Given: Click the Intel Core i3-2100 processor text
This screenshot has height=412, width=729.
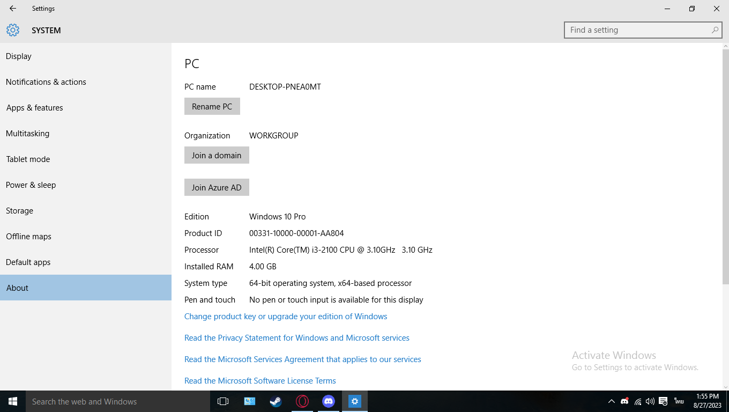Looking at the screenshot, I should [341, 250].
